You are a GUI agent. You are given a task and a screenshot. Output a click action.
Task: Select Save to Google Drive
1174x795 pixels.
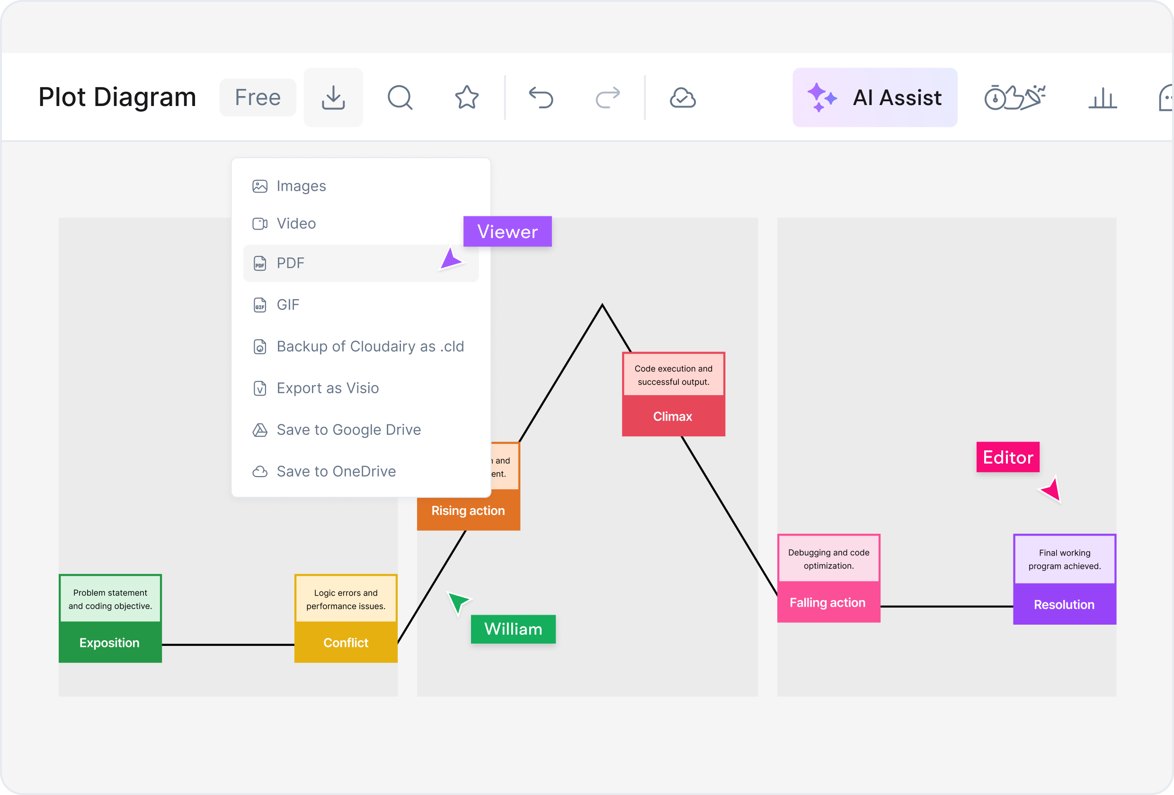(x=361, y=429)
